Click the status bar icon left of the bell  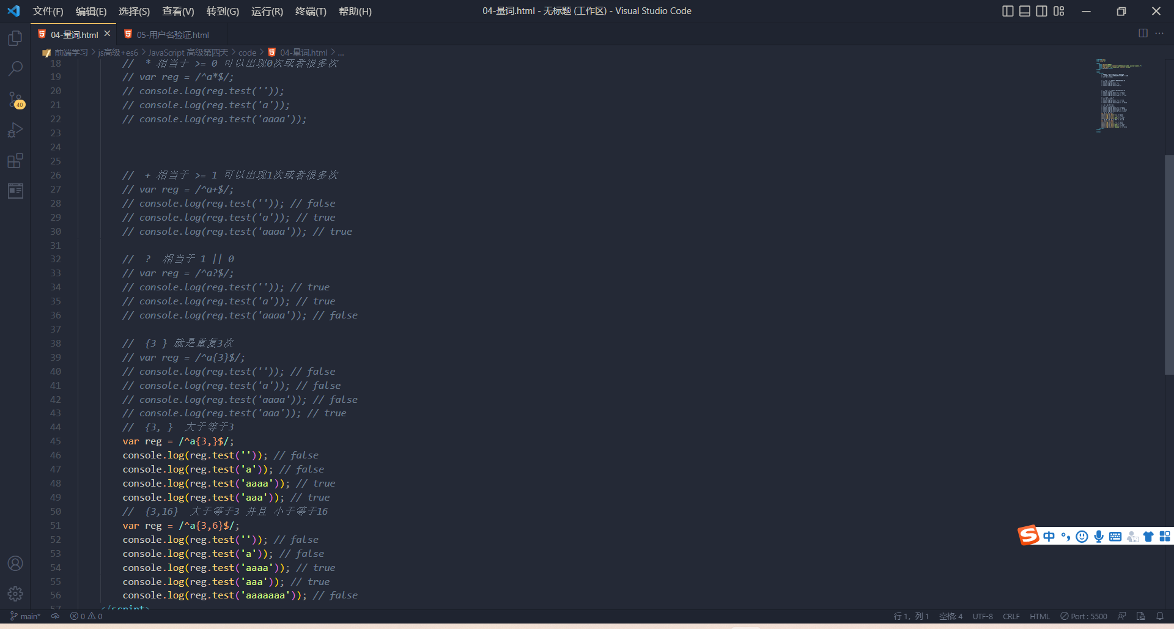(x=1140, y=616)
